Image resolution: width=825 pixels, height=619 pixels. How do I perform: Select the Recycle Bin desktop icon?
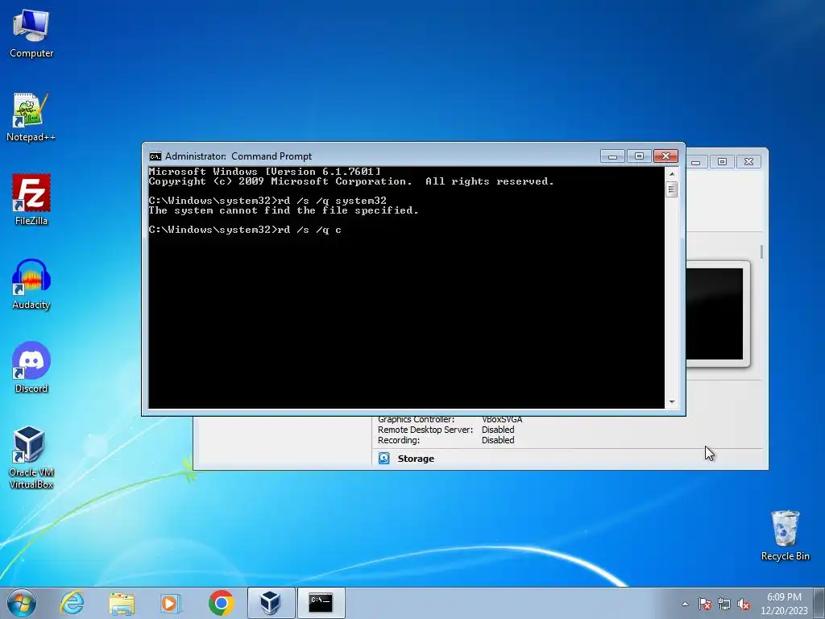pyautogui.click(x=785, y=535)
